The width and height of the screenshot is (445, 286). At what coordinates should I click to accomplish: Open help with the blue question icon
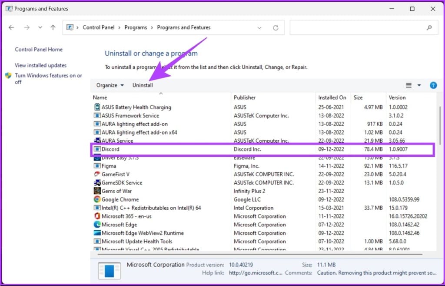[433, 85]
